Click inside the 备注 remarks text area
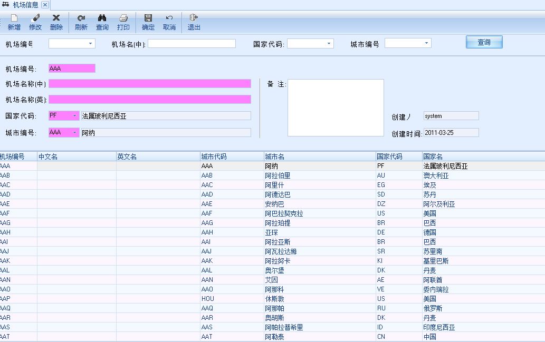 click(336, 108)
